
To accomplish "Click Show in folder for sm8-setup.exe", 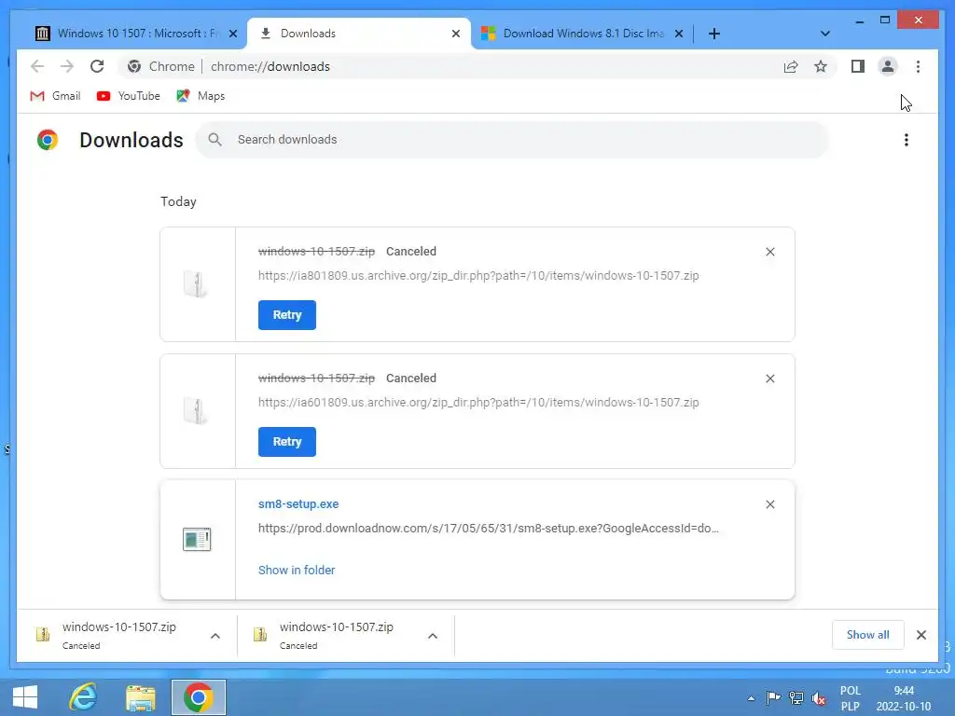I will coord(297,570).
